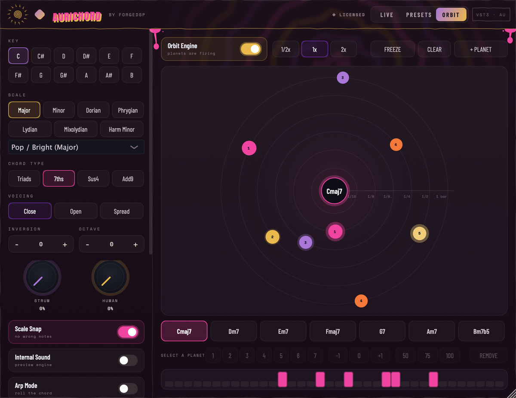Enable the Arp Mode toggle

click(128, 389)
